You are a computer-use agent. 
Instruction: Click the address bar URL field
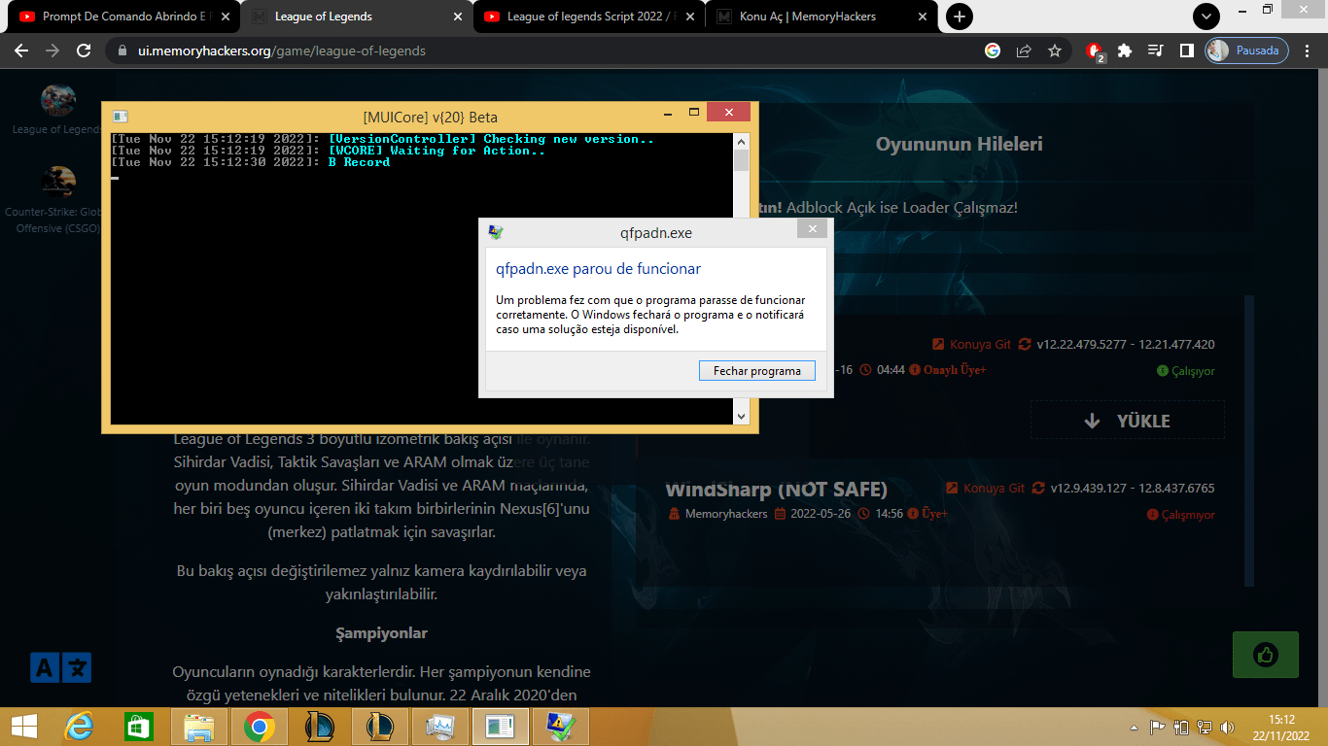(544, 51)
